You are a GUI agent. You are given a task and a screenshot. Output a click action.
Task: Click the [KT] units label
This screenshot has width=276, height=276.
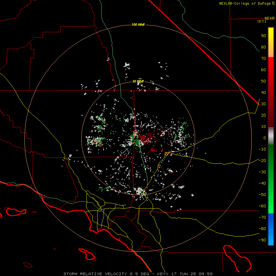(262, 21)
